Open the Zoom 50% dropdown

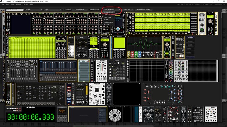pos(128,10)
